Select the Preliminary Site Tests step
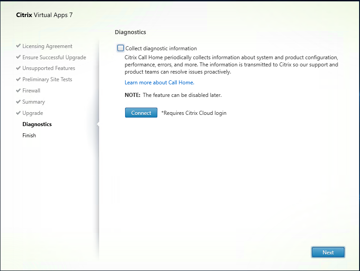360x271 pixels. coord(47,79)
